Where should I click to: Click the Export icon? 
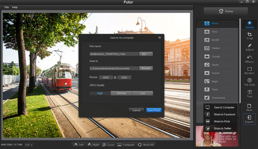[249, 119]
